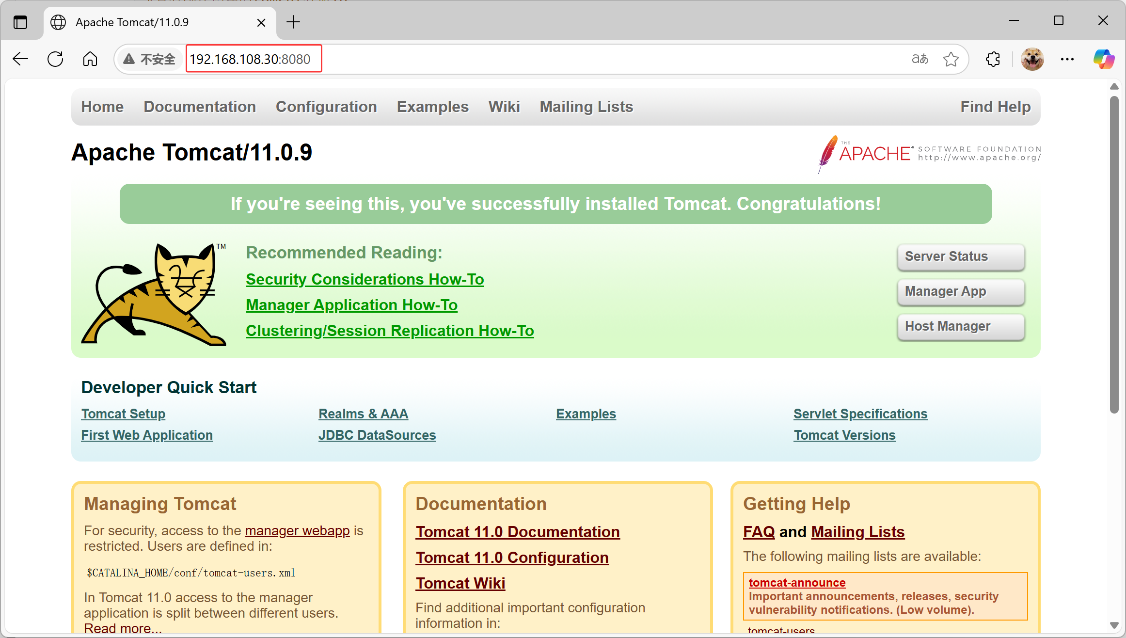Click the translate page icon
The image size is (1126, 638).
(x=920, y=59)
